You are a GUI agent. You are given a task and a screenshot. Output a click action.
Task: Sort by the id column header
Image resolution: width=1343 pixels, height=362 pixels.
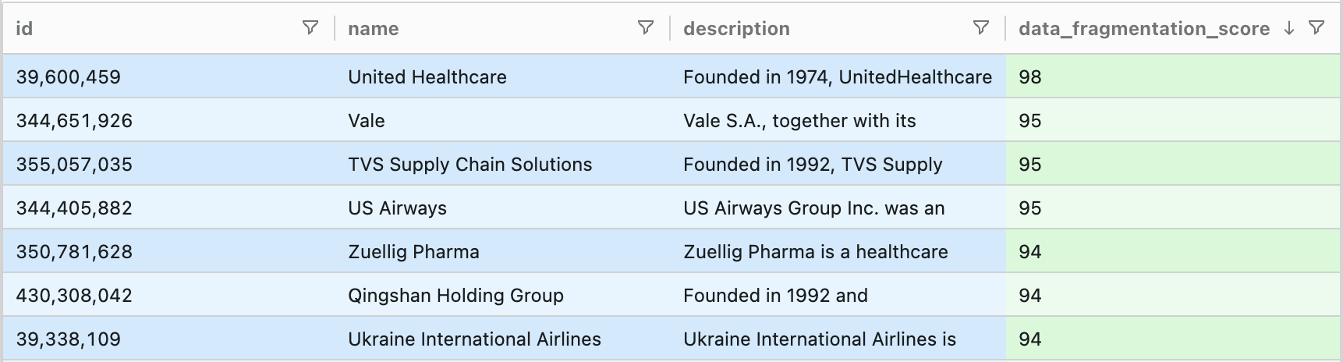point(24,29)
